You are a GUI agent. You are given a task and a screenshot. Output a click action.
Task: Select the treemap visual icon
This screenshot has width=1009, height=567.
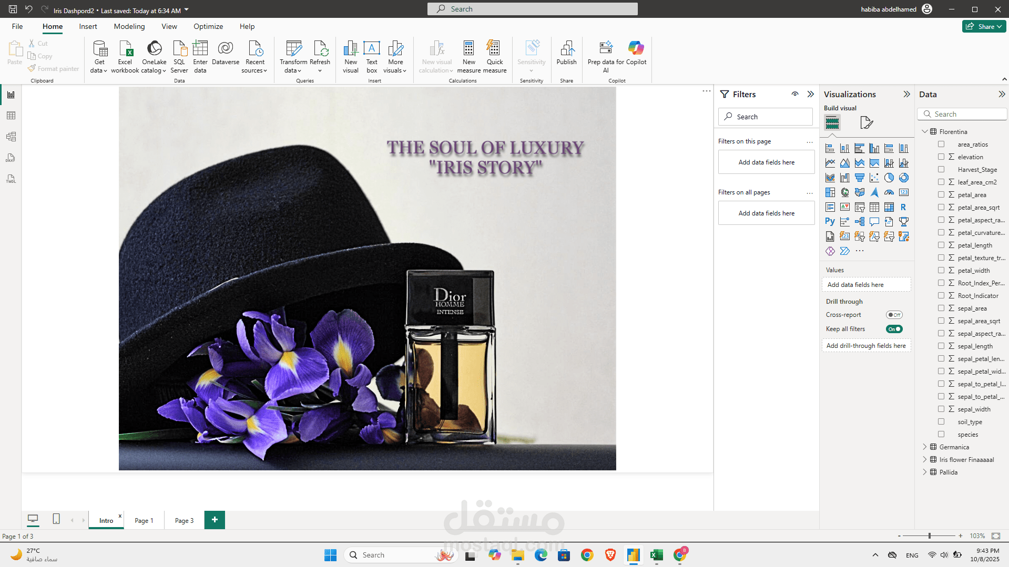(830, 192)
